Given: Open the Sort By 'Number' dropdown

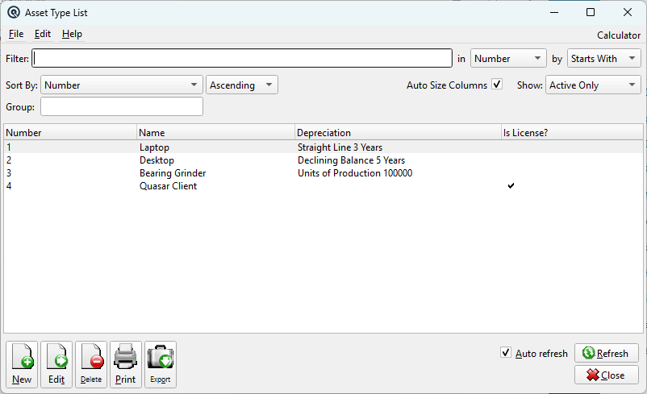Looking at the screenshot, I should click(x=122, y=85).
